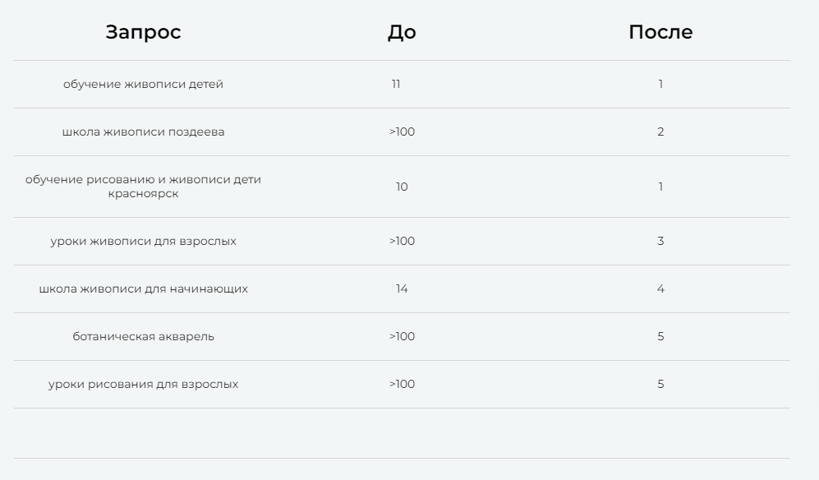Click the 'До' value 14
The image size is (819, 480).
(x=402, y=288)
